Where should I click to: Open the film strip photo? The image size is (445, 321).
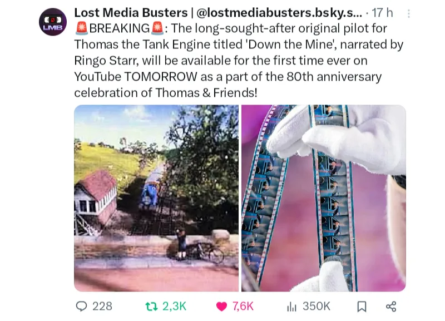coord(324,198)
